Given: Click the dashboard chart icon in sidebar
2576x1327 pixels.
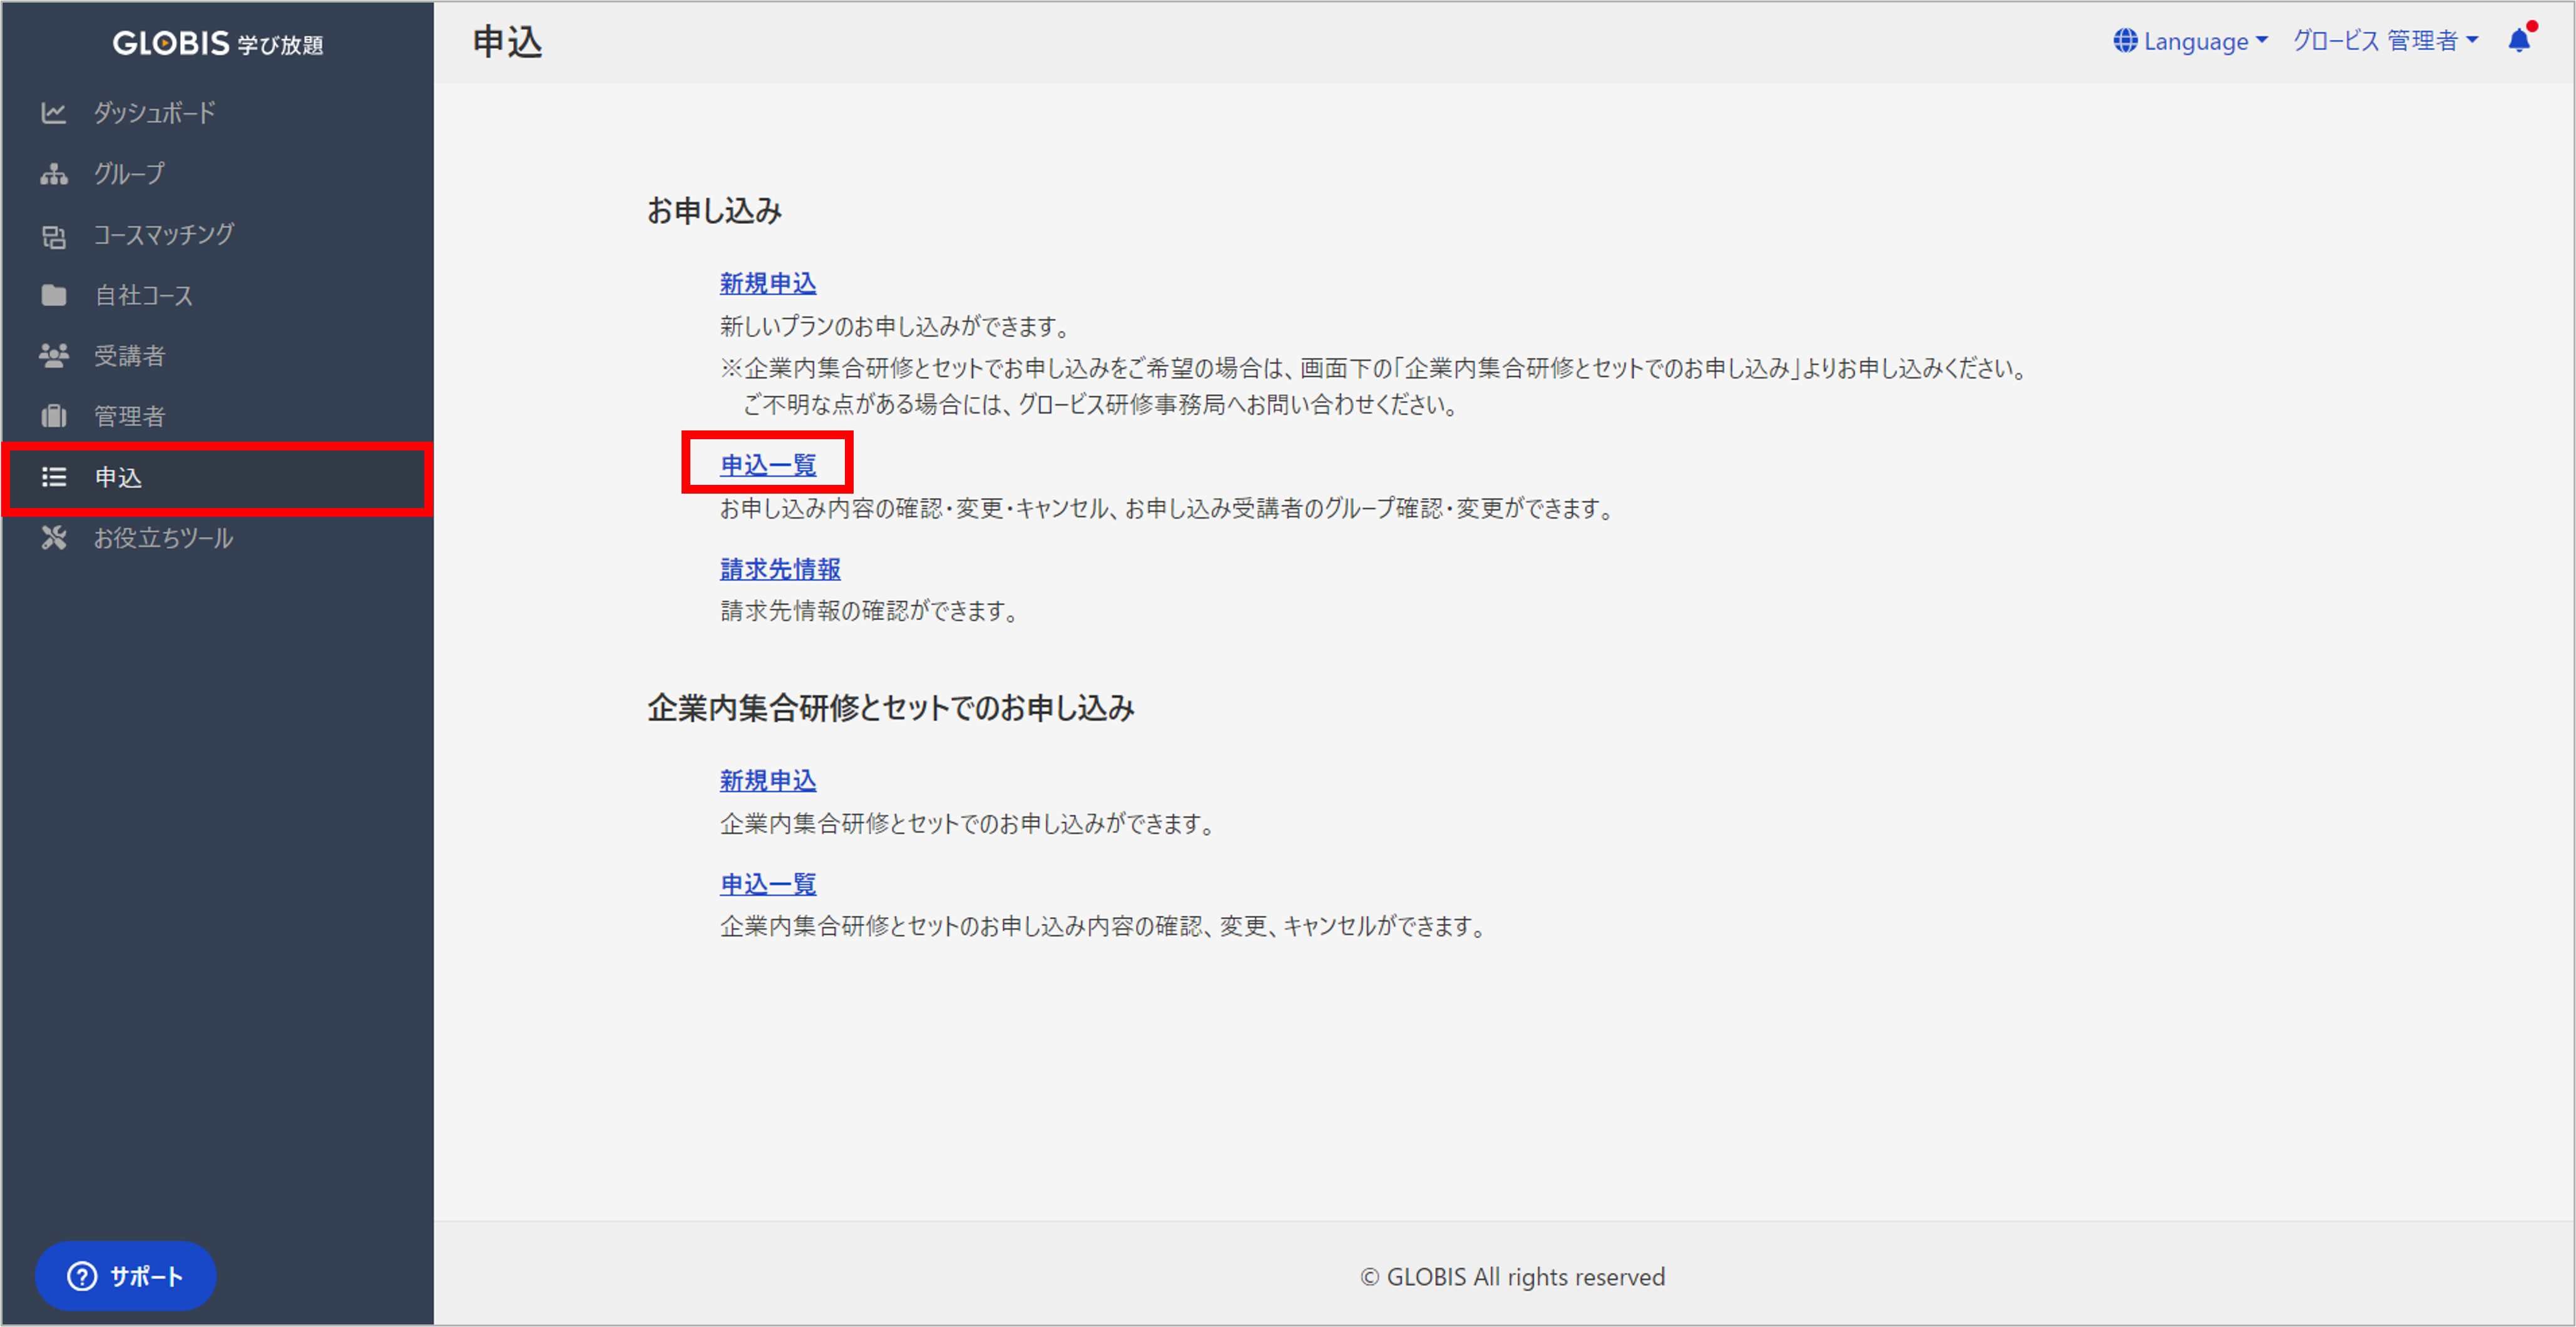Looking at the screenshot, I should point(54,113).
